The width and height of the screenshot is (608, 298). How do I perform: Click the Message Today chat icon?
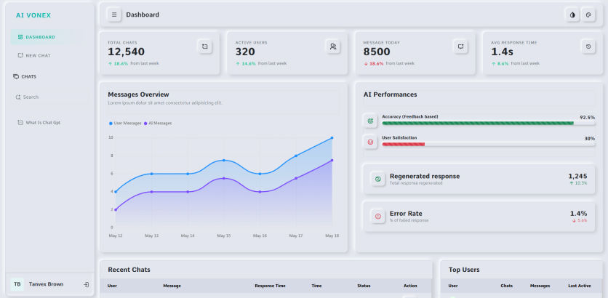pyautogui.click(x=460, y=47)
